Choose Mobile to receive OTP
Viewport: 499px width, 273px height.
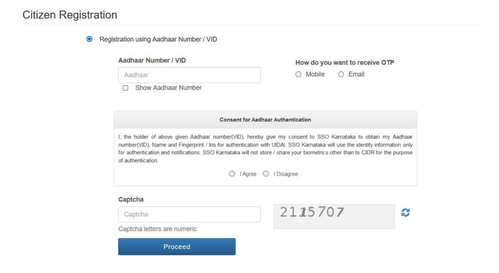click(x=298, y=74)
